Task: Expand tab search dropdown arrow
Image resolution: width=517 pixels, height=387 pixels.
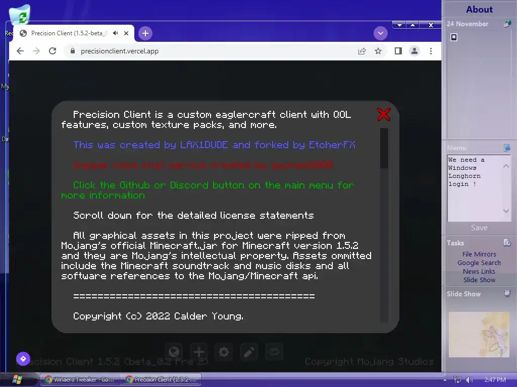Action: tap(381, 33)
